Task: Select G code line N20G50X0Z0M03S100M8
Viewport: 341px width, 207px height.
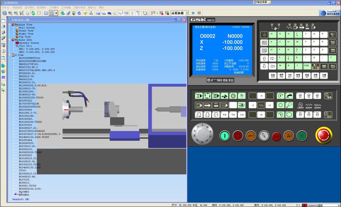Action: tap(32, 61)
